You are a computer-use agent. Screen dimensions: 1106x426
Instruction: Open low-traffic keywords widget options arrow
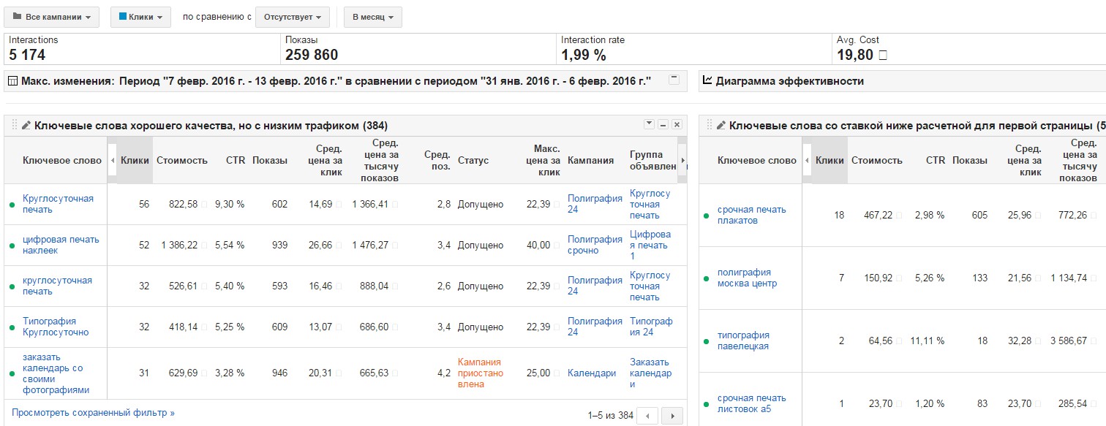click(x=649, y=124)
